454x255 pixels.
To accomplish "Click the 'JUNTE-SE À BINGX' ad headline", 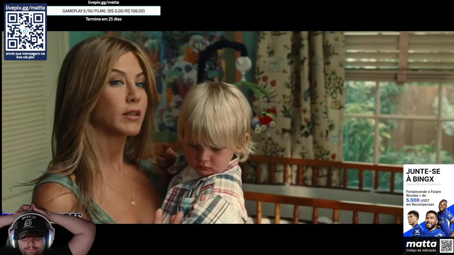I will click(x=423, y=175).
